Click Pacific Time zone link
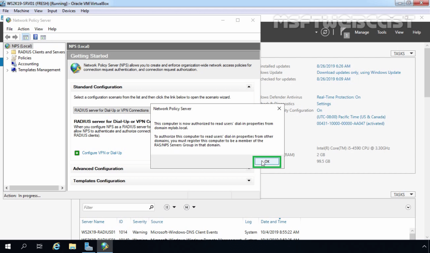 tap(351, 117)
